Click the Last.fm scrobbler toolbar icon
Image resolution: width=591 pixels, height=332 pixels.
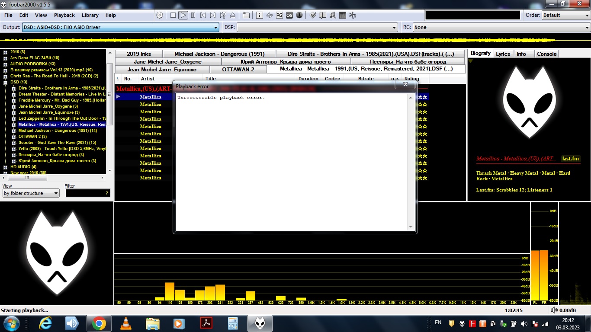pos(289,15)
